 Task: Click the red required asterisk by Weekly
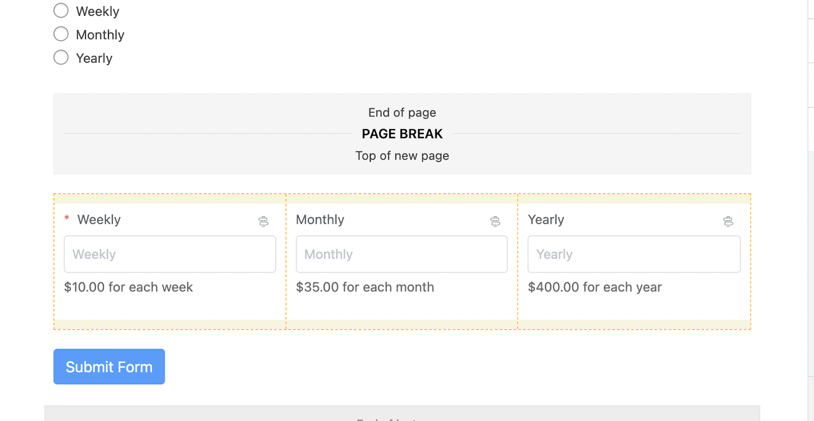pyautogui.click(x=67, y=218)
